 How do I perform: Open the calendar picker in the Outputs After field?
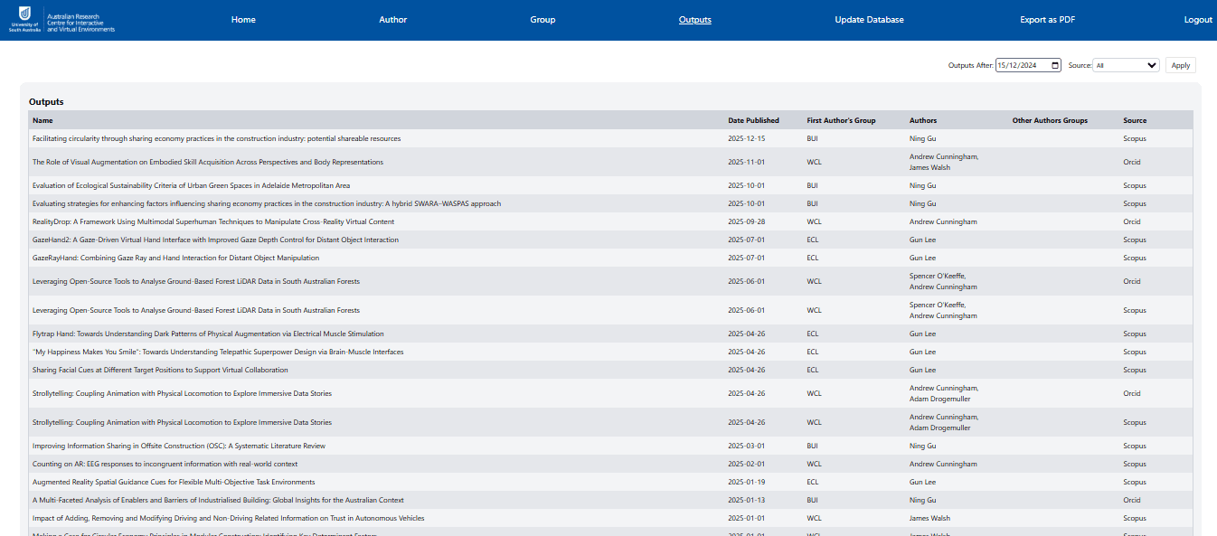1055,64
